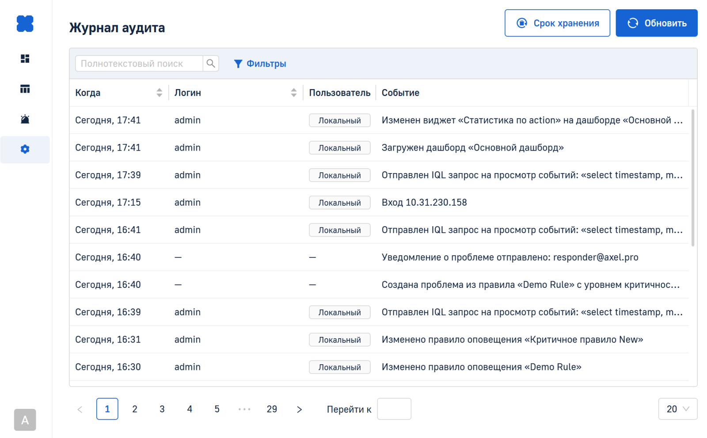Screen dimensions: 707x438
Task: Focus the 'Перейти к' page number field
Action: tap(394, 409)
